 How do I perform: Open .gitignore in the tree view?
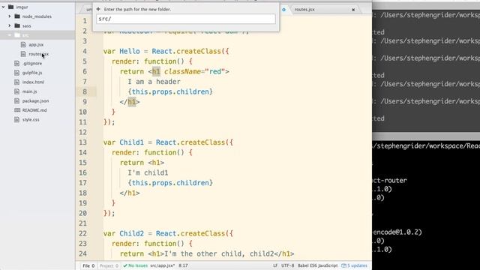tap(32, 63)
